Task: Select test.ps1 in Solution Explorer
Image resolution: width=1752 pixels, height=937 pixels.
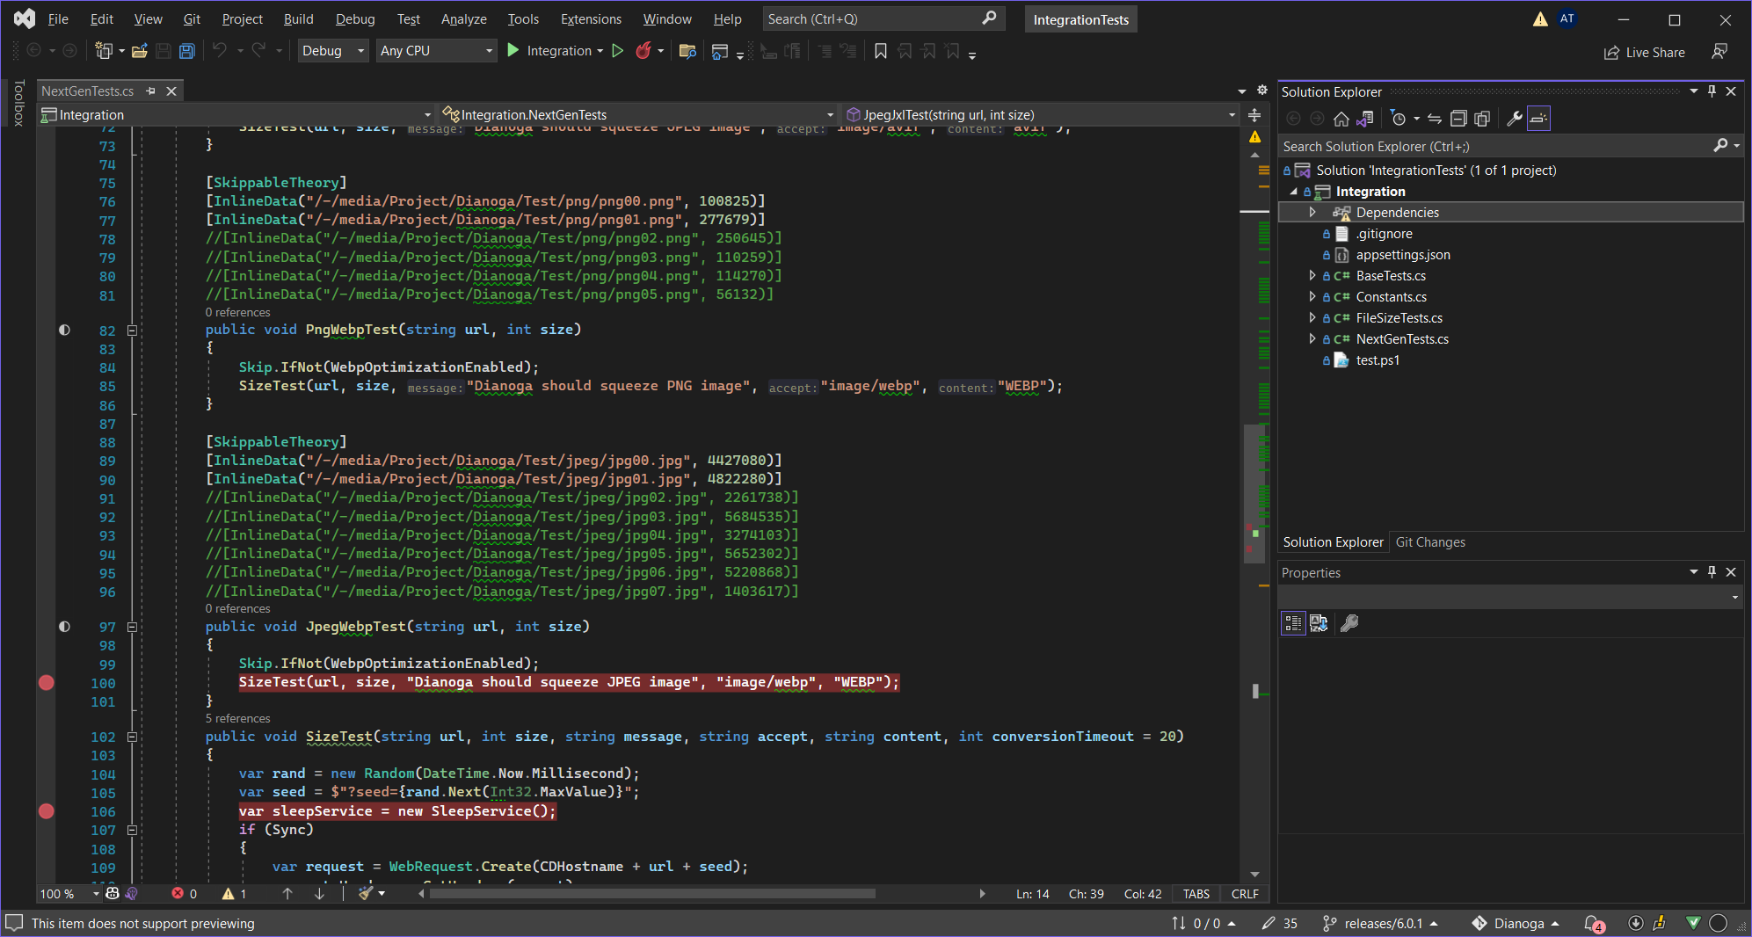Action: pyautogui.click(x=1378, y=360)
